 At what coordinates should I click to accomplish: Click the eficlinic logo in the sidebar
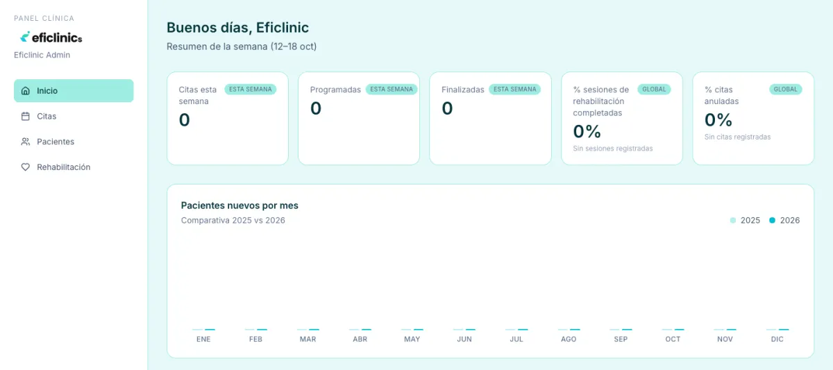(51, 37)
